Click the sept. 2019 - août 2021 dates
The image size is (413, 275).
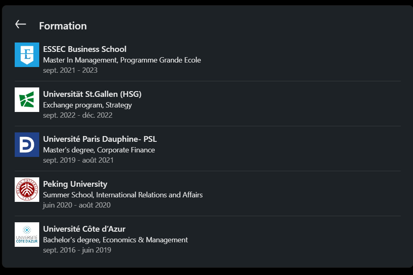78,160
